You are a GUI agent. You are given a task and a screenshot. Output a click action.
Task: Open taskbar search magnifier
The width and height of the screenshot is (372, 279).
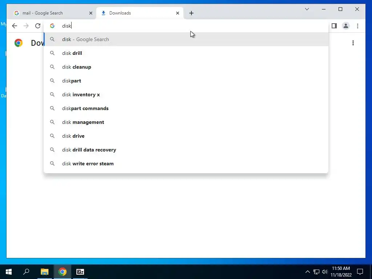(26, 272)
